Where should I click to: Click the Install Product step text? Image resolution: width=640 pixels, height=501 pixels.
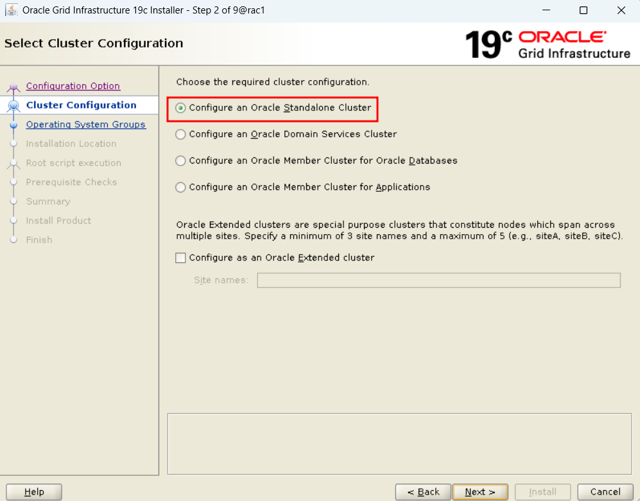click(58, 221)
